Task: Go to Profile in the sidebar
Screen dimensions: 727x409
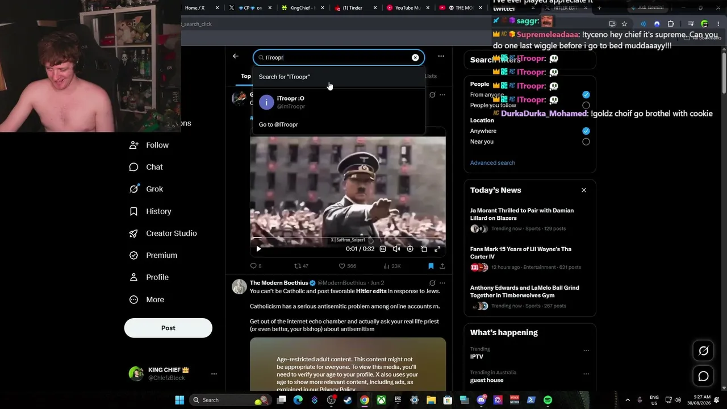Action: click(149, 277)
